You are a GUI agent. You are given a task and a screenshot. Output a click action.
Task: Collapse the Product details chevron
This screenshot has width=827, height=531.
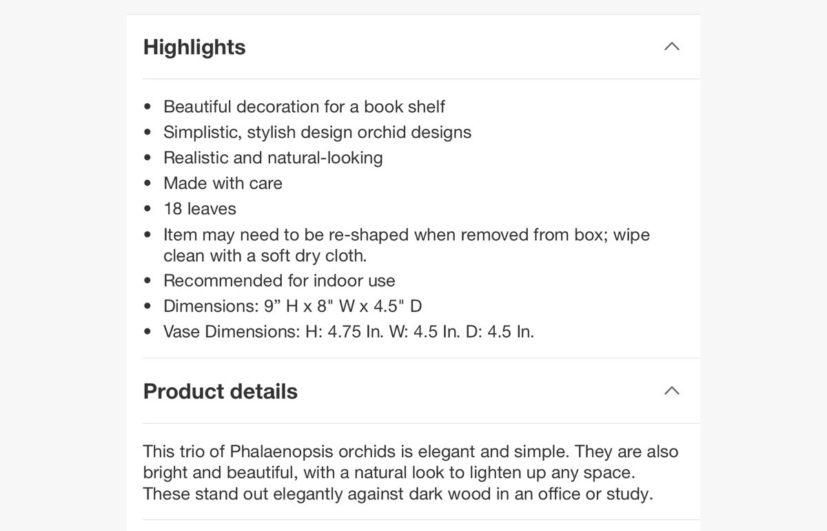671,391
